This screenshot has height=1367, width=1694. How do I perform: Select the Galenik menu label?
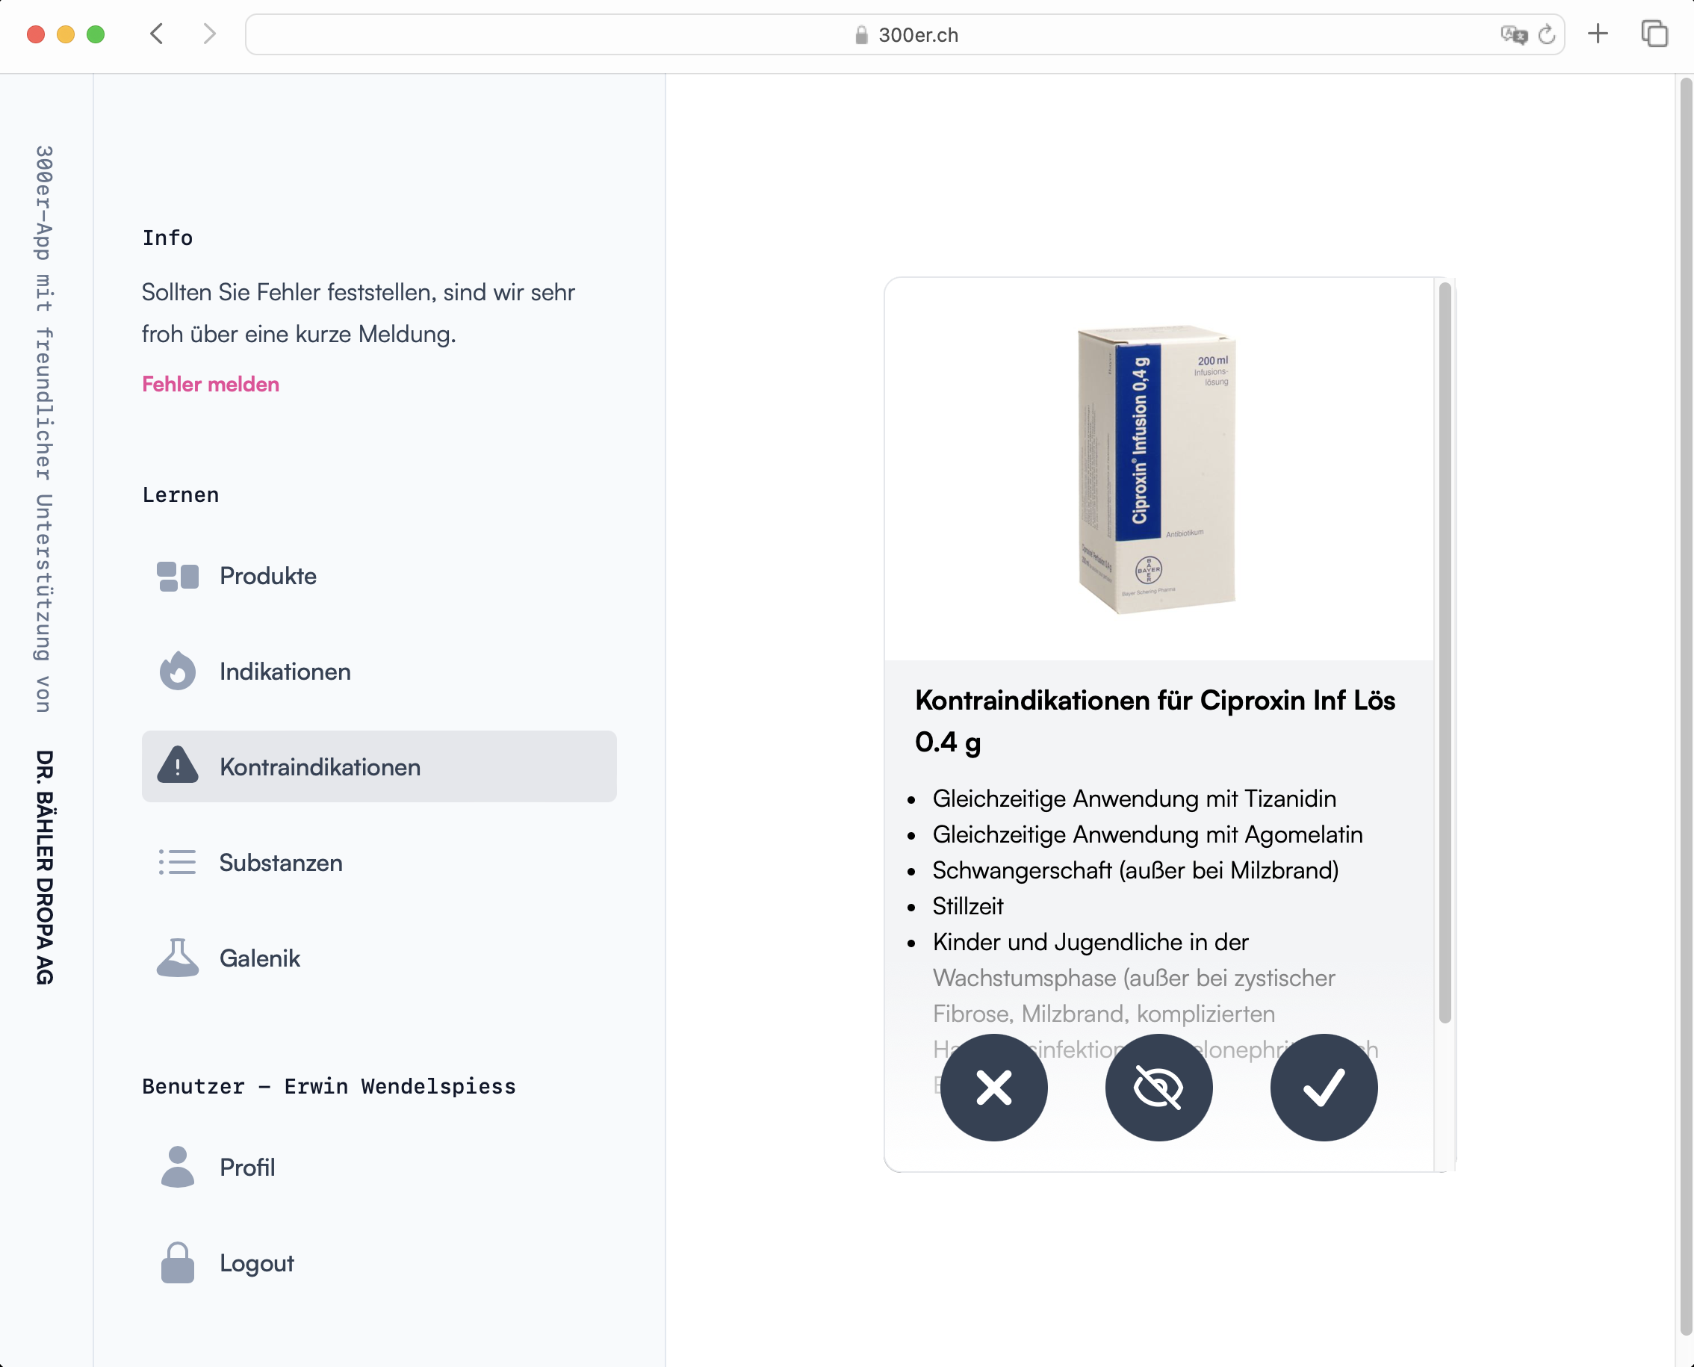(x=260, y=958)
